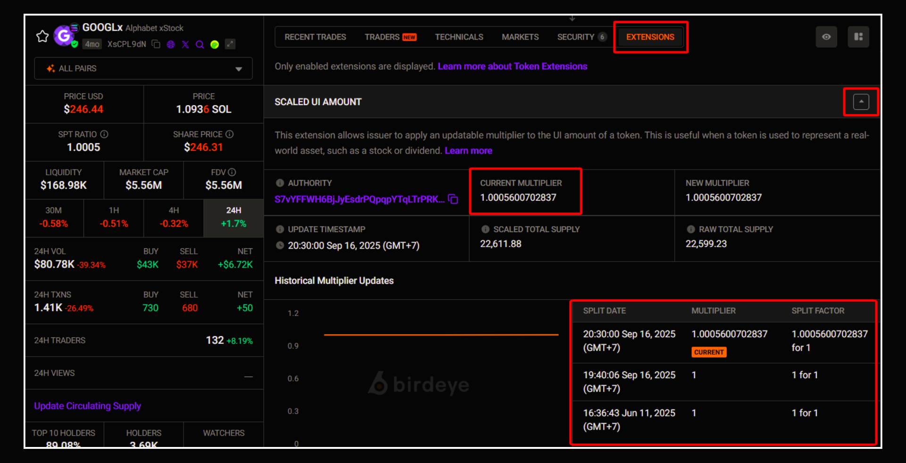Image resolution: width=906 pixels, height=463 pixels.
Task: Click the layout grid icon button
Action: [858, 37]
